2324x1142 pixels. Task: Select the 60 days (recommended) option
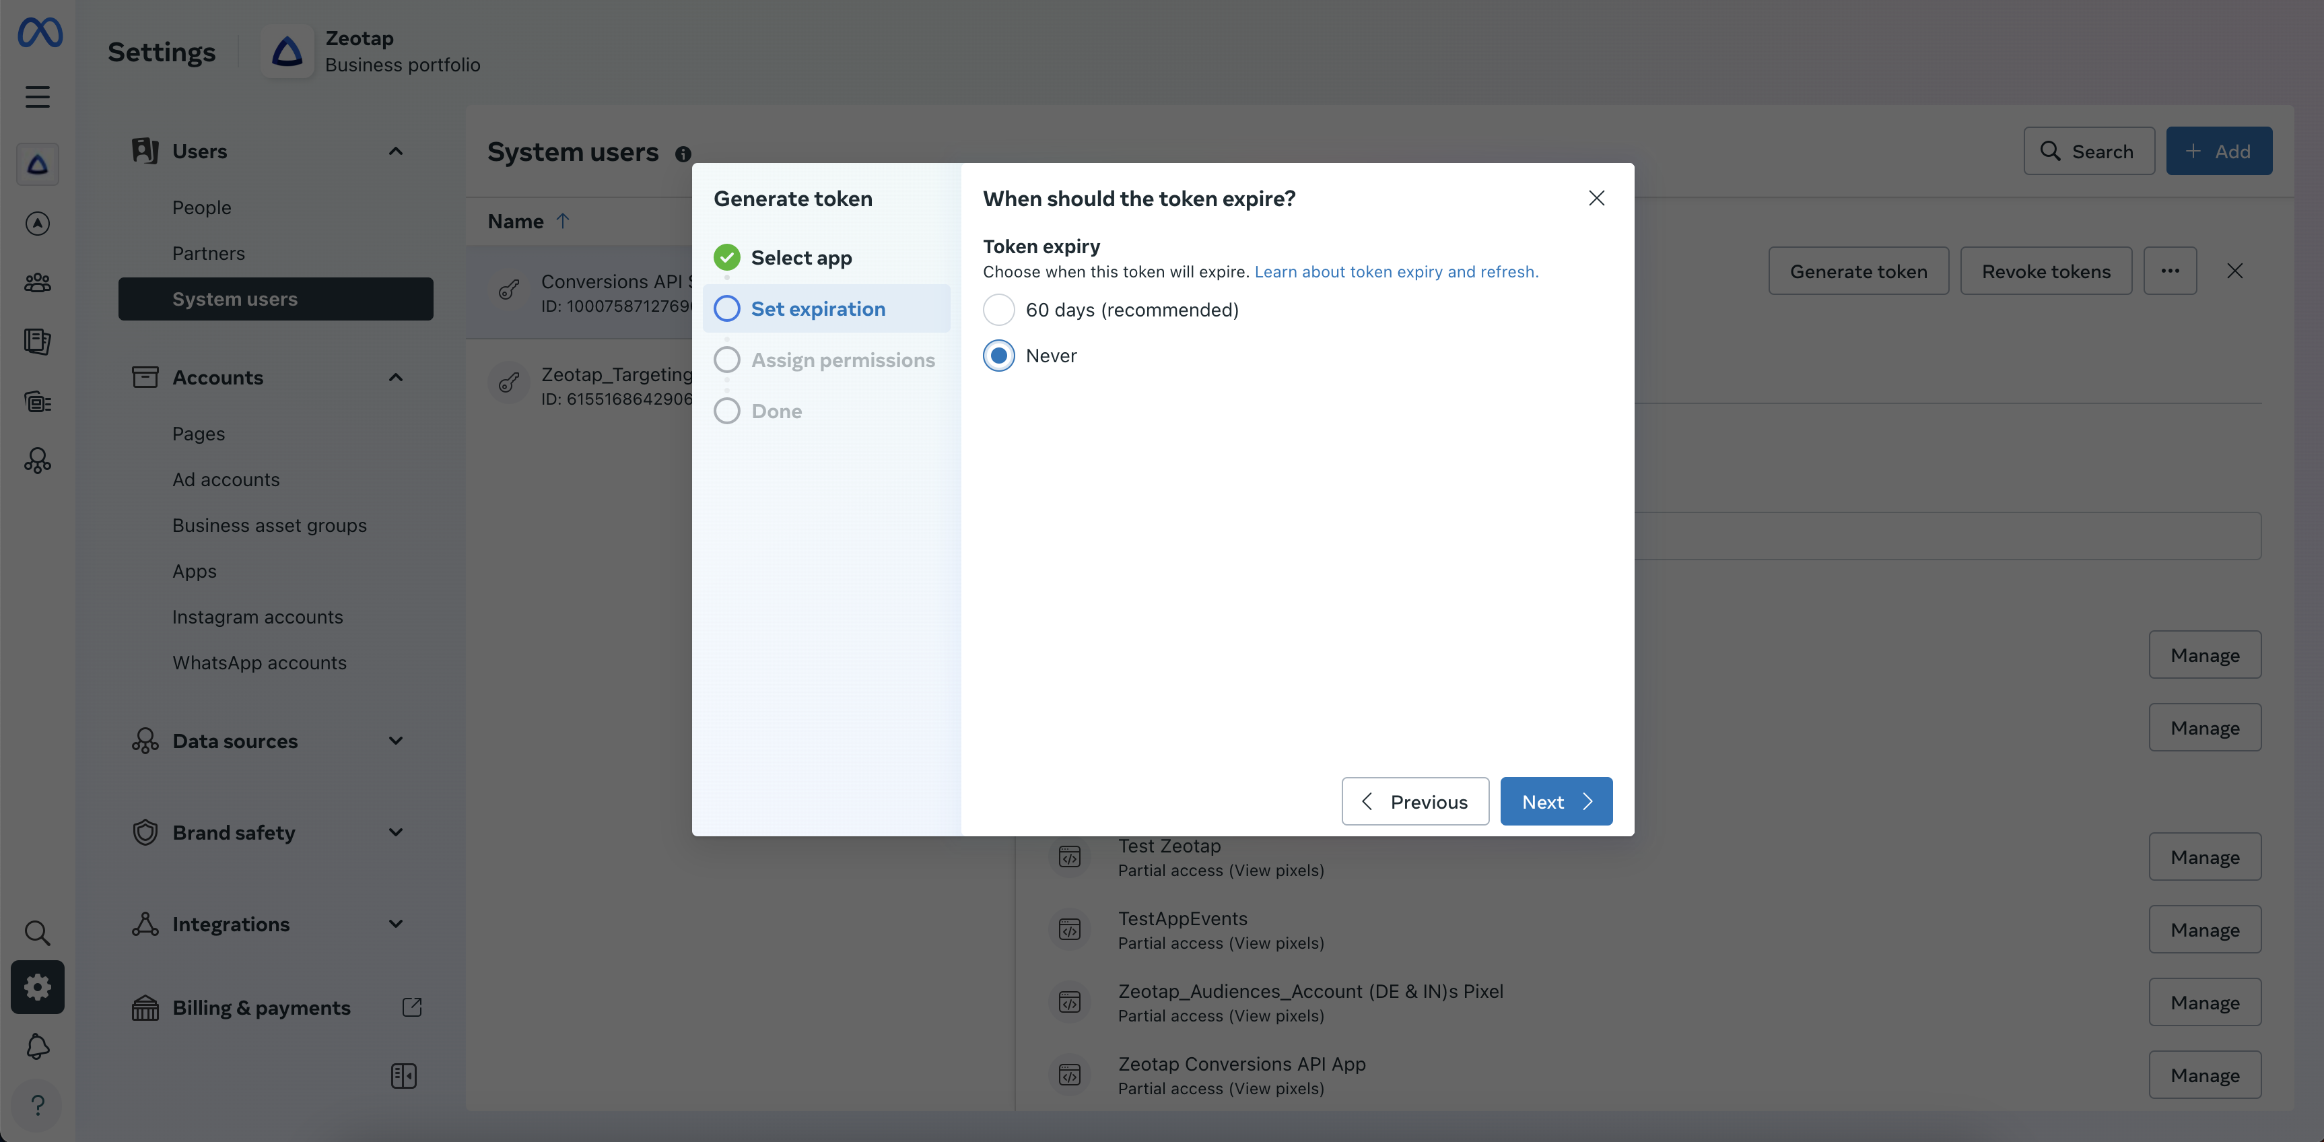tap(998, 310)
